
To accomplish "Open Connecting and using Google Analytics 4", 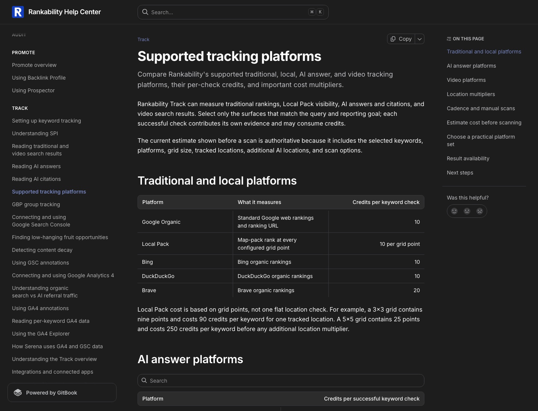I will (x=63, y=275).
